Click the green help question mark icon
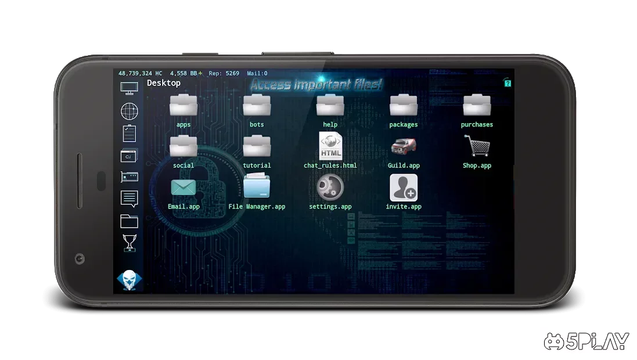637x360 pixels. pyautogui.click(x=508, y=83)
